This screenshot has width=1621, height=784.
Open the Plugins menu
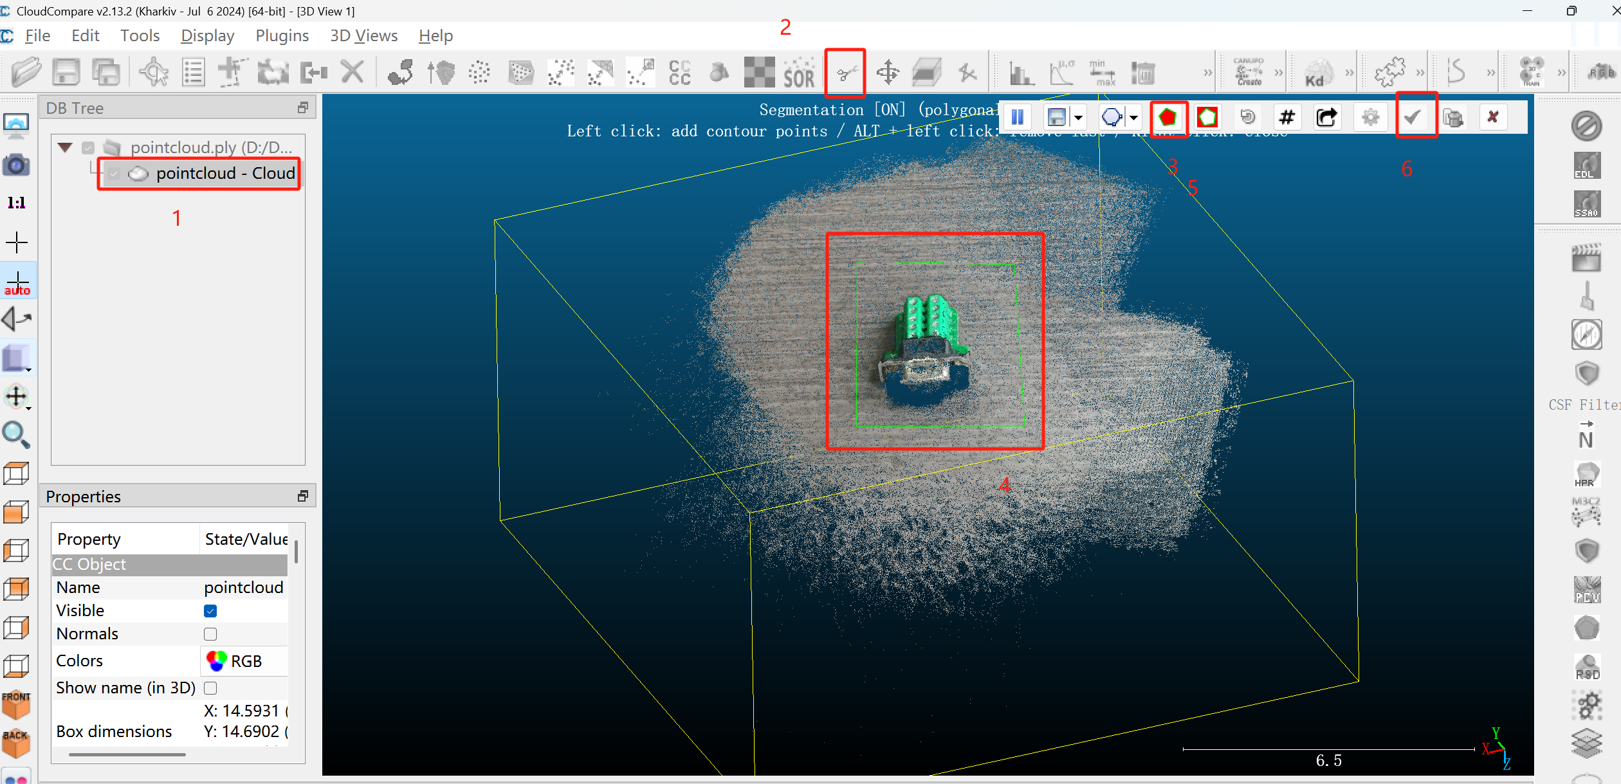pyautogui.click(x=282, y=36)
